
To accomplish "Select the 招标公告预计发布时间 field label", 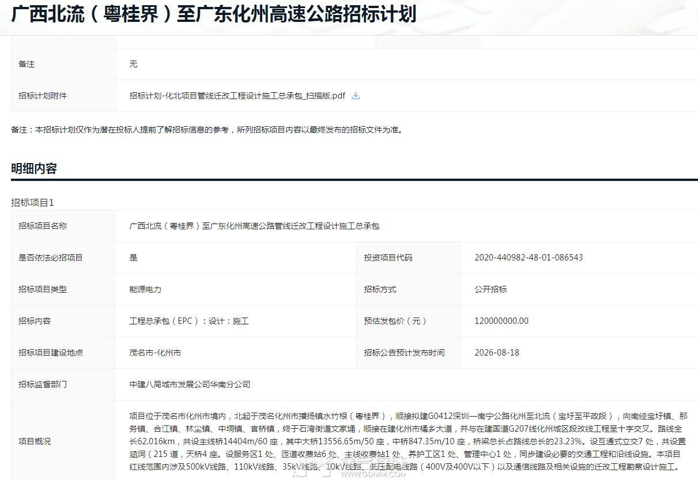I will pyautogui.click(x=404, y=353).
